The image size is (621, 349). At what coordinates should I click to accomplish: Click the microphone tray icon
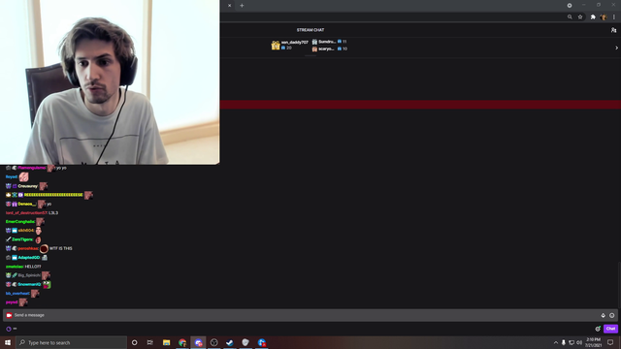[563, 342]
